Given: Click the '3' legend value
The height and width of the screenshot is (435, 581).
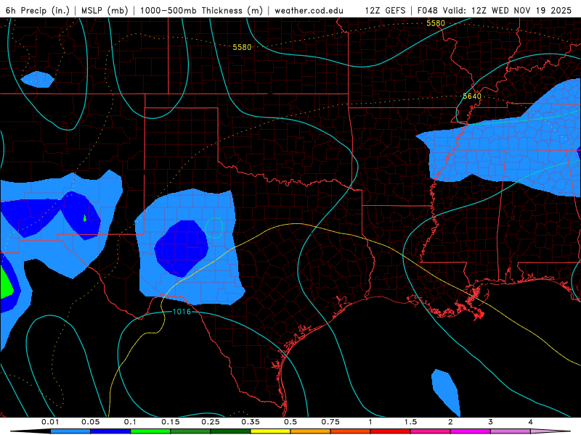Looking at the screenshot, I should pos(491,422).
